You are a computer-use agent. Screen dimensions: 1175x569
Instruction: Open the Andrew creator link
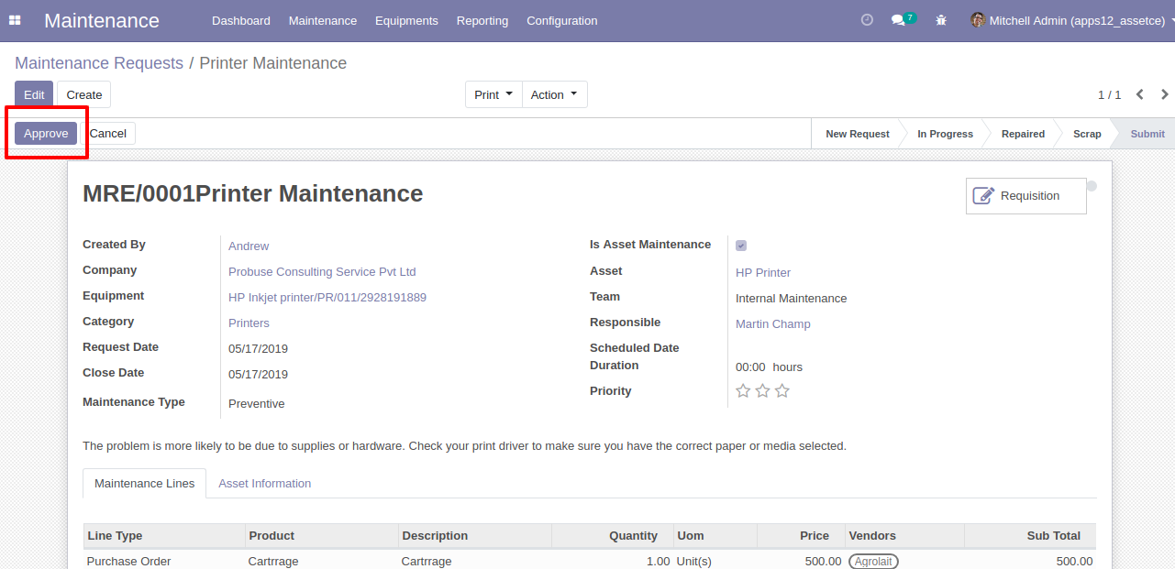pyautogui.click(x=249, y=246)
